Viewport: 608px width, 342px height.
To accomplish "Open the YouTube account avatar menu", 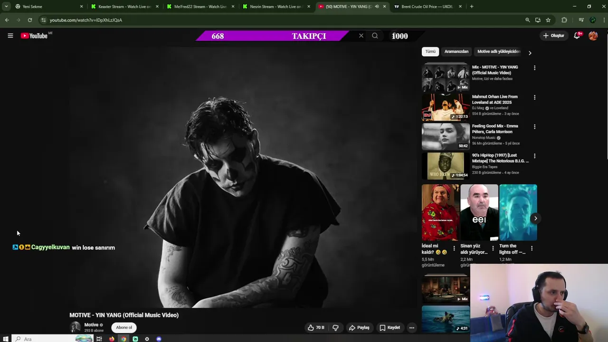I will (593, 36).
